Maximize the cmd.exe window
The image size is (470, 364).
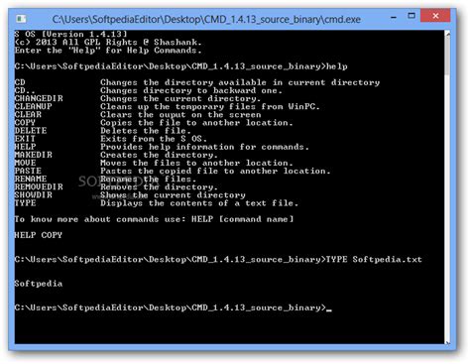[411, 16]
